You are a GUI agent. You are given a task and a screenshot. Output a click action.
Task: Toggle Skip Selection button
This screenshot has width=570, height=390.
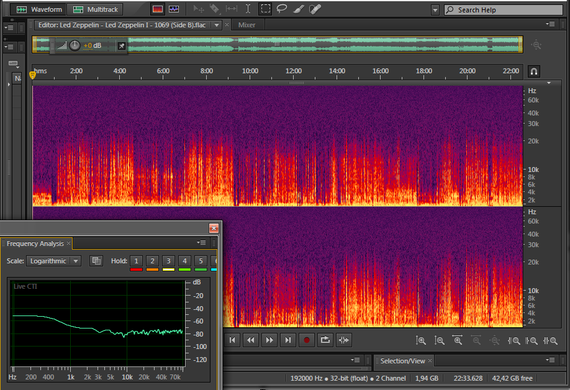click(344, 340)
